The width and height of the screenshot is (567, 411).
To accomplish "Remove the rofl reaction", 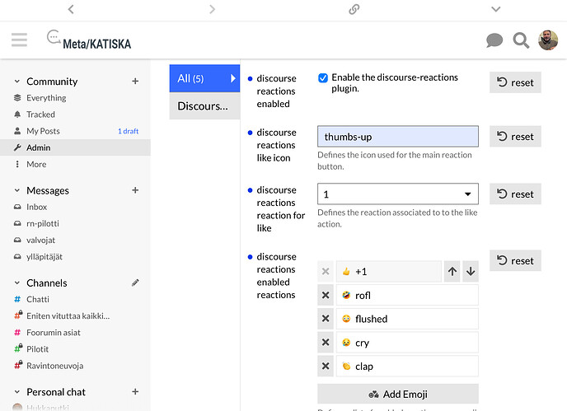I will (326, 296).
